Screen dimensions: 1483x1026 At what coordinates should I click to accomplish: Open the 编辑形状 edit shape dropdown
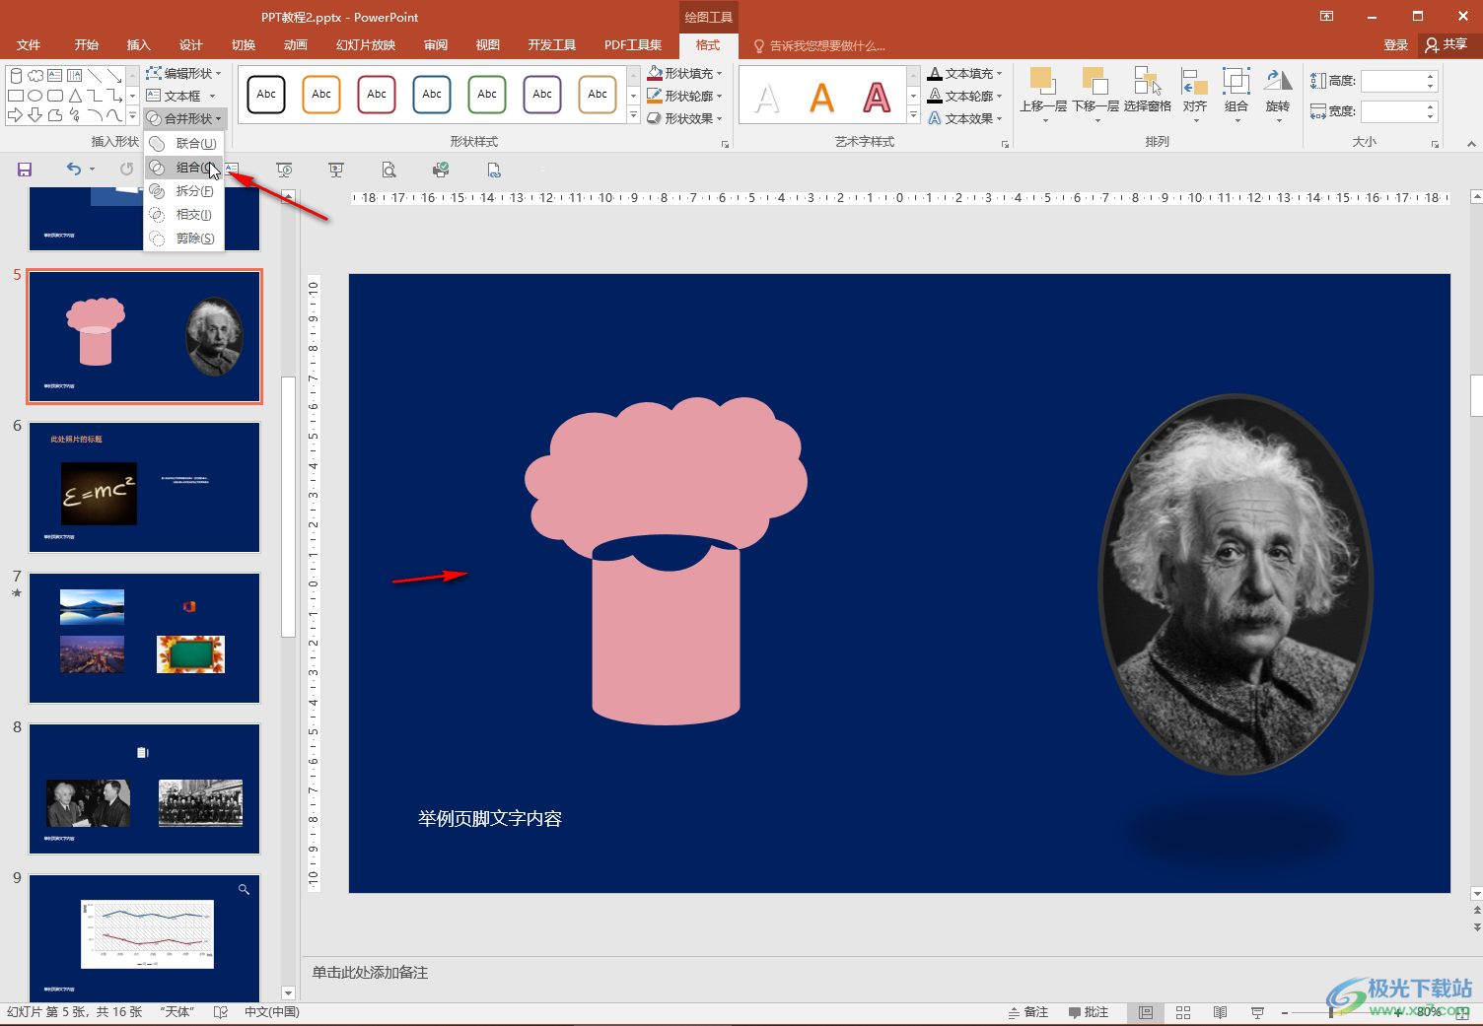[184, 73]
